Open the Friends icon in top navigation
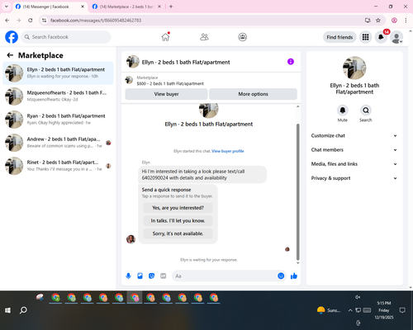This screenshot has width=413, height=330. 204,37
